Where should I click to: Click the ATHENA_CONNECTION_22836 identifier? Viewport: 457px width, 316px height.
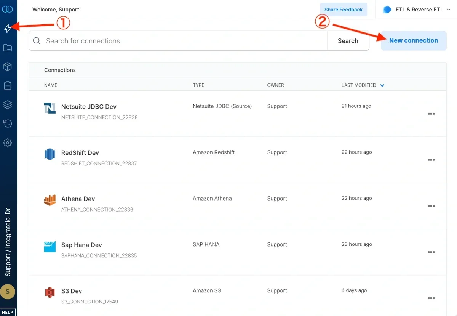(97, 210)
